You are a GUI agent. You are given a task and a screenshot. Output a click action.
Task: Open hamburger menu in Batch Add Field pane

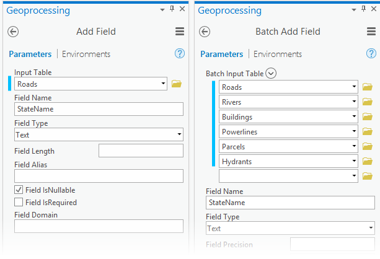click(x=371, y=32)
